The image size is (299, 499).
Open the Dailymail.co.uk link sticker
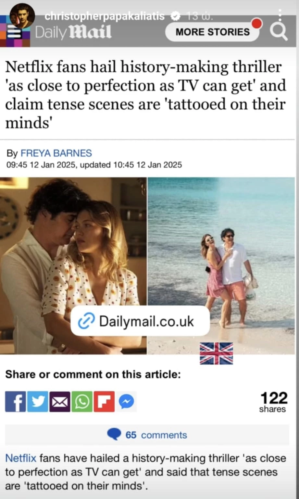coord(140,321)
